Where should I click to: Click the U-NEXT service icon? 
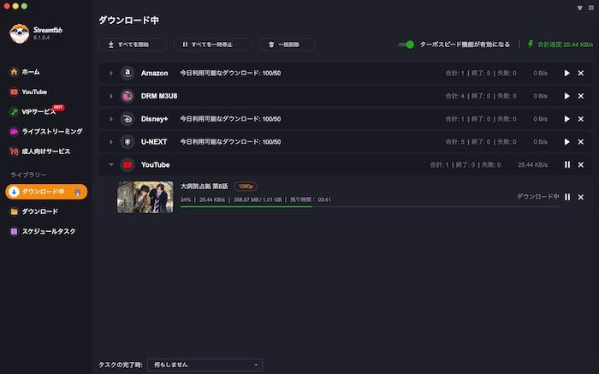pyautogui.click(x=128, y=142)
